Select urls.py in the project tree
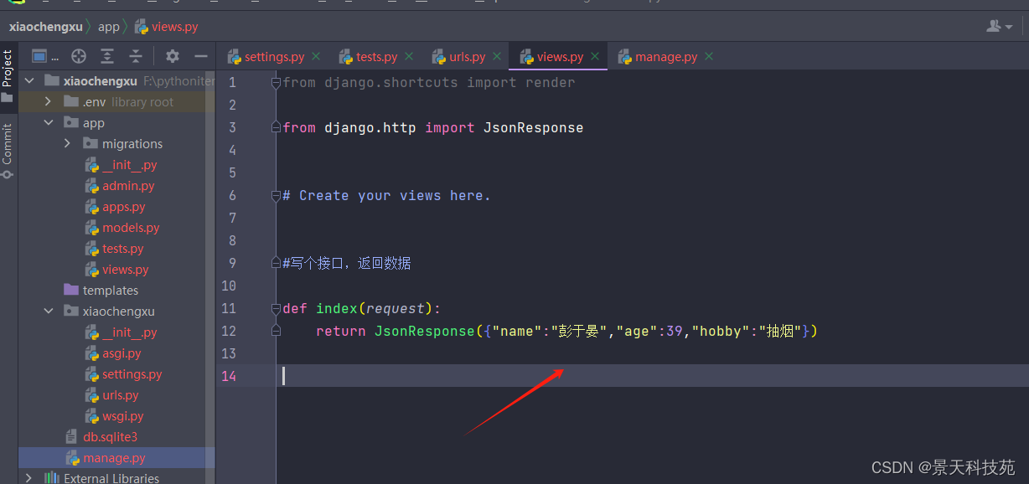Screen dimensions: 1029x484 point(121,395)
